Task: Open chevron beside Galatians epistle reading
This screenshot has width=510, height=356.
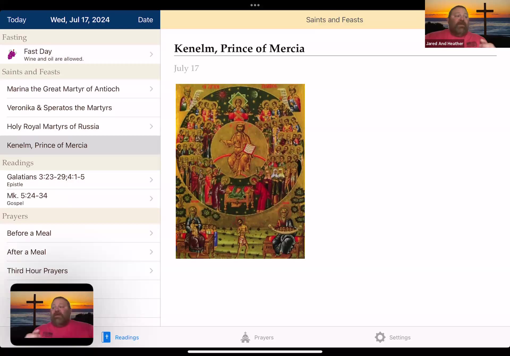Action: [151, 180]
